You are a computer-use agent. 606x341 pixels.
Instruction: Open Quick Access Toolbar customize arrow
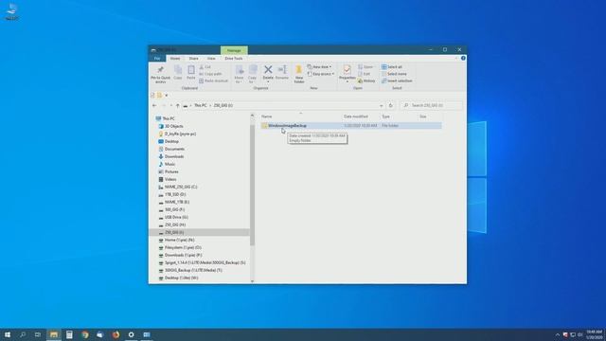[x=167, y=96]
